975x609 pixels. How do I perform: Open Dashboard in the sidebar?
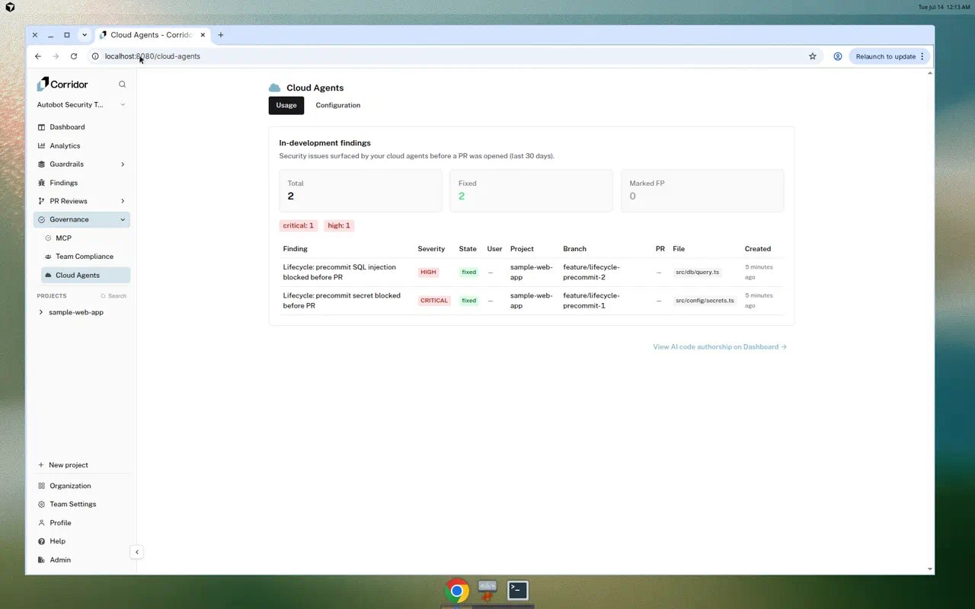point(82,127)
